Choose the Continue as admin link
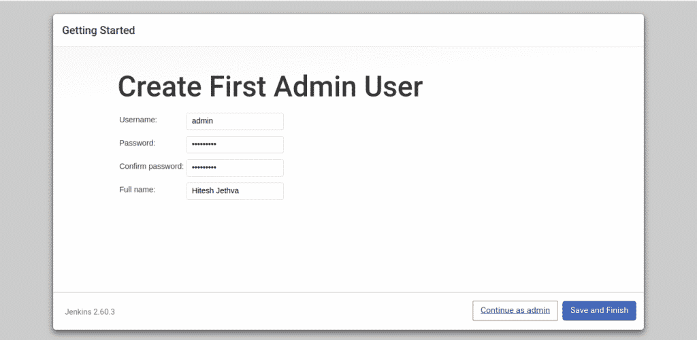 [515, 311]
